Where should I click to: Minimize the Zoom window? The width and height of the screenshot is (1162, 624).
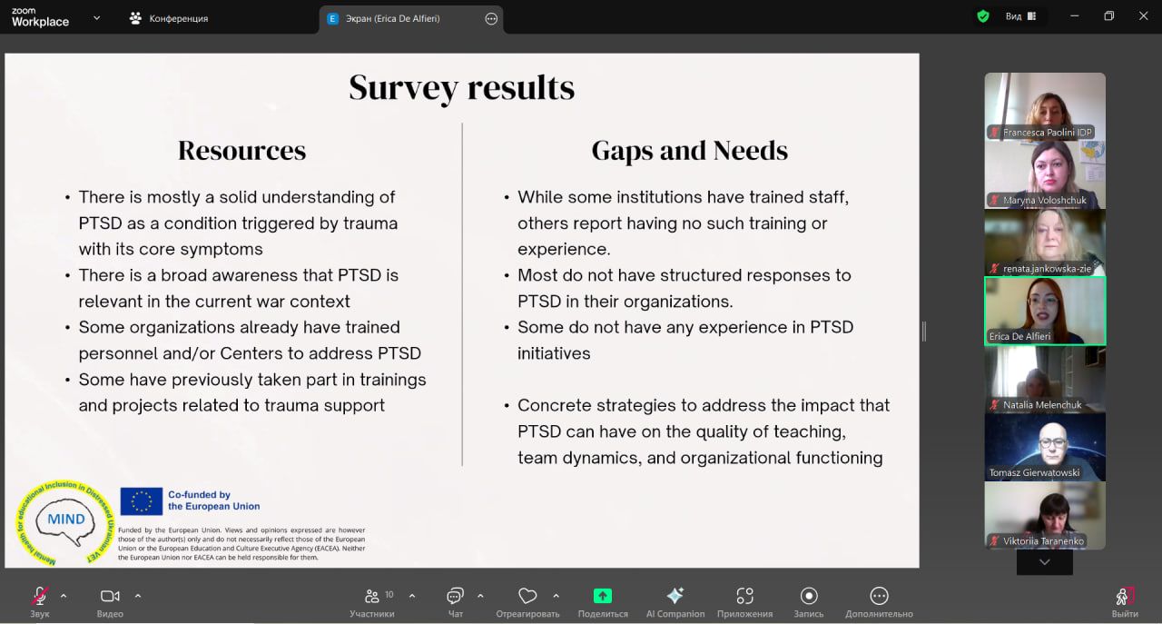pyautogui.click(x=1075, y=16)
